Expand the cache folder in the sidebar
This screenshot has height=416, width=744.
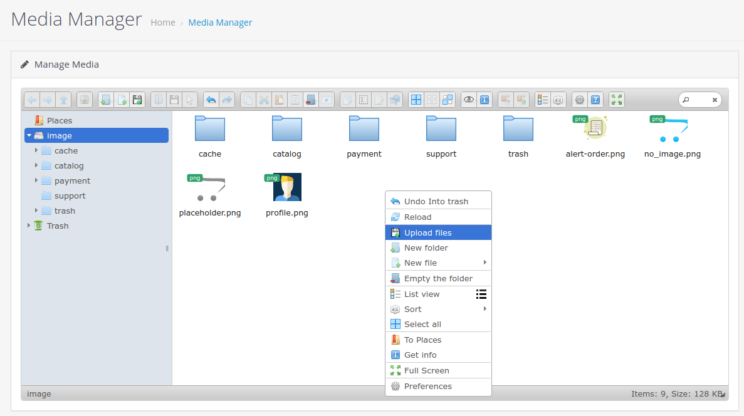coord(36,150)
